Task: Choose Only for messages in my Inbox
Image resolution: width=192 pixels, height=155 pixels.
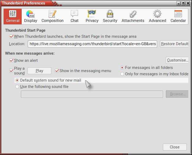Action: (122, 74)
